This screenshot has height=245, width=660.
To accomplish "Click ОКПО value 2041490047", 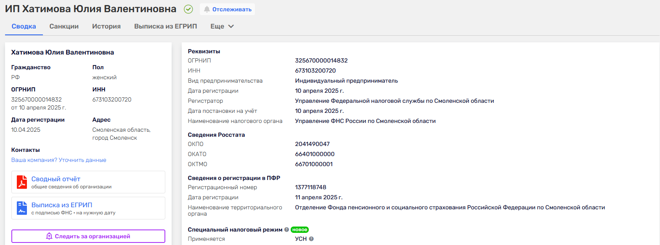I will pyautogui.click(x=313, y=144).
